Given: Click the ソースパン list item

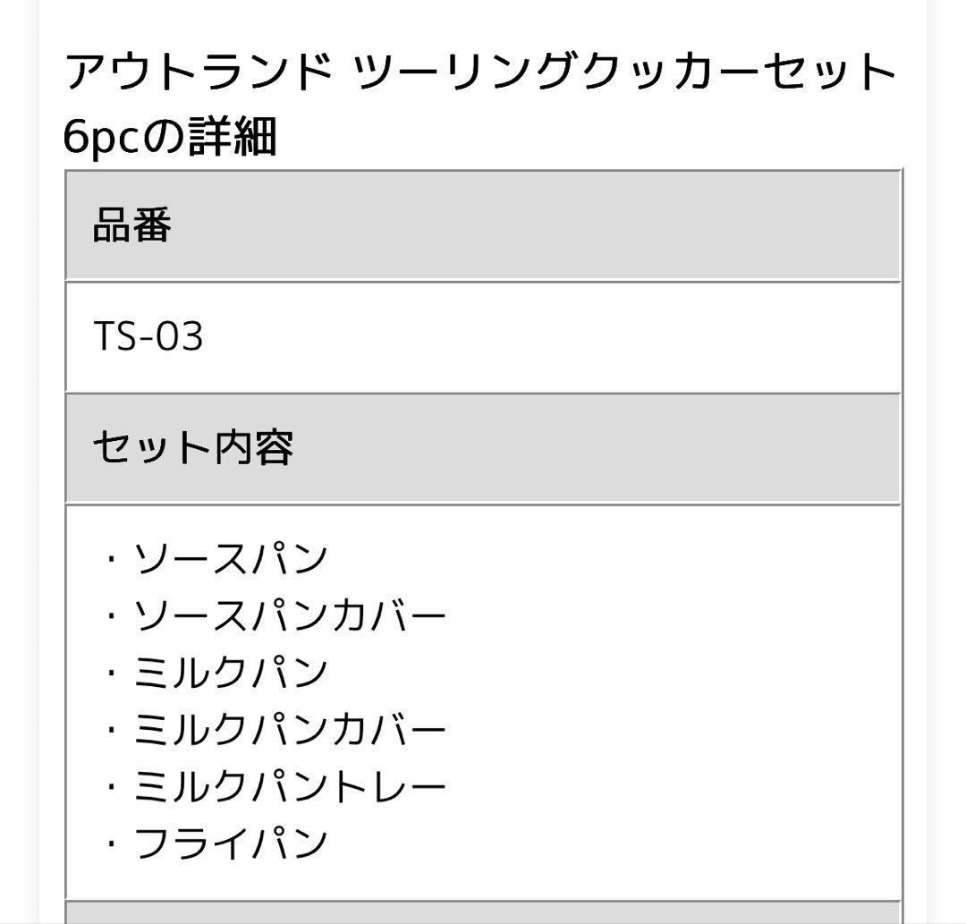Looking at the screenshot, I should click(231, 560).
